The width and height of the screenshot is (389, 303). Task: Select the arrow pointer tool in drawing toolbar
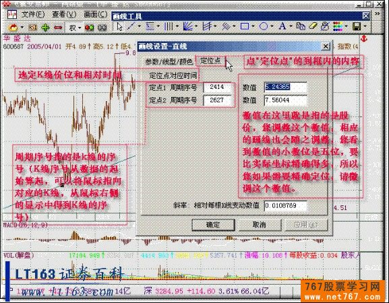120,26
